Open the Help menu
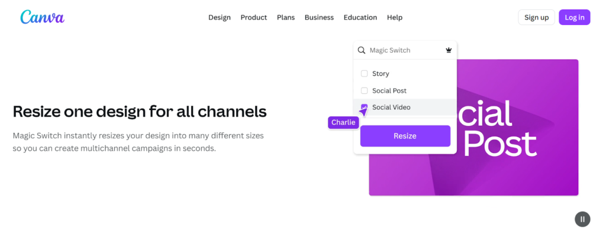This screenshot has height=240, width=606. click(395, 17)
